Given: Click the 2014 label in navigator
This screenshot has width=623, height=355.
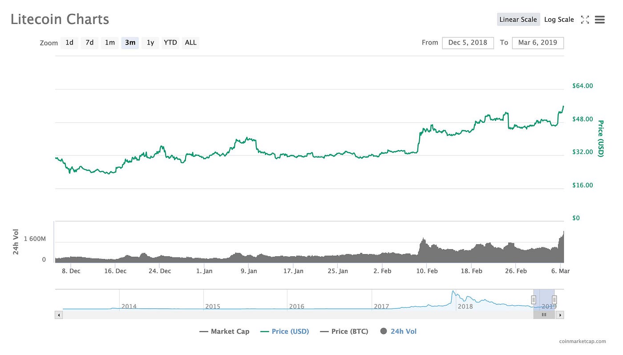Looking at the screenshot, I should [x=129, y=307].
